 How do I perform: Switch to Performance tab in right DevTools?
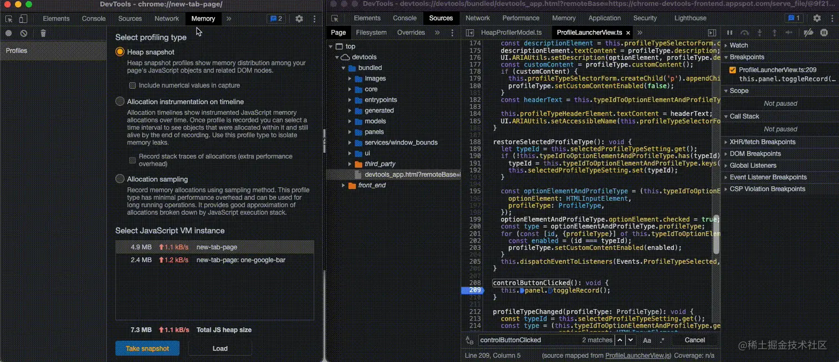[520, 18]
